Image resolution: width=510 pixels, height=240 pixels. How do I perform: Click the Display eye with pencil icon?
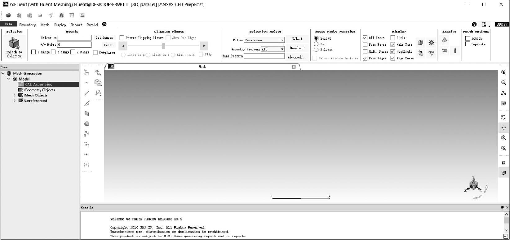point(431,53)
